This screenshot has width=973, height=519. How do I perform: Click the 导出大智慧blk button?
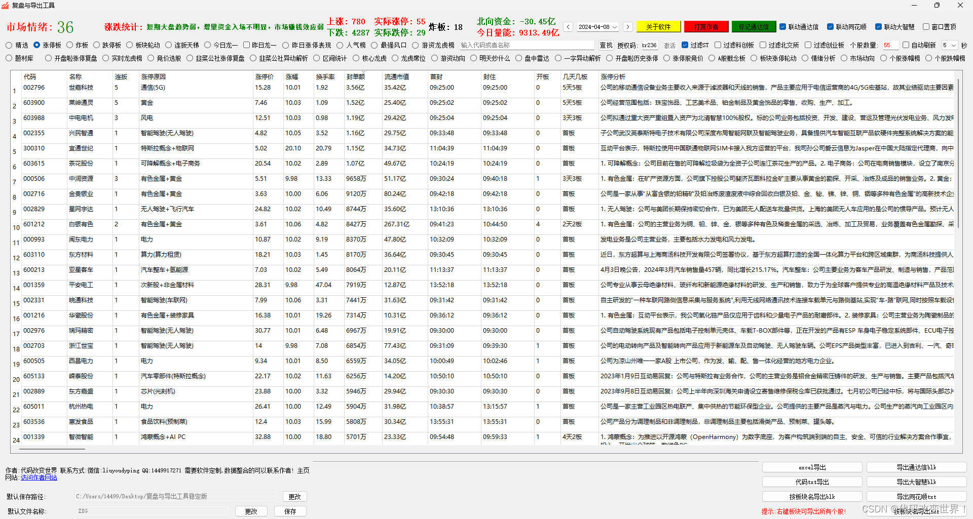click(916, 482)
